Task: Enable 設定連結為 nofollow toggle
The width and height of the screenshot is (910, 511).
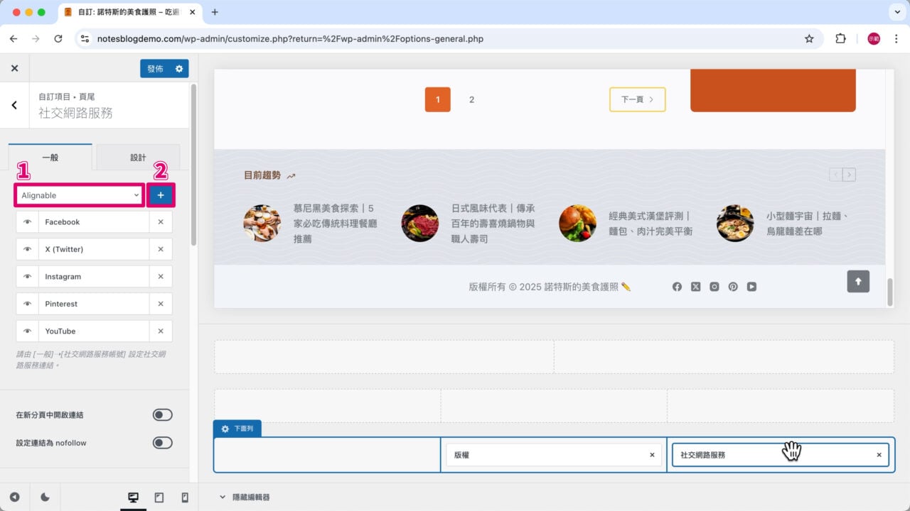Action: point(162,443)
